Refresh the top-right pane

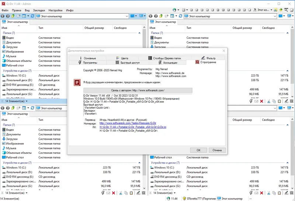181,16
